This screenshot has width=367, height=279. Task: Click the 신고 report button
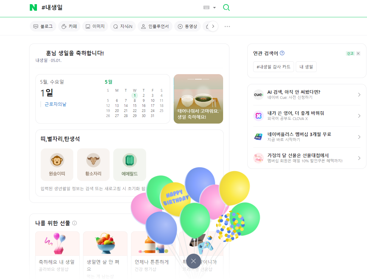point(350,53)
